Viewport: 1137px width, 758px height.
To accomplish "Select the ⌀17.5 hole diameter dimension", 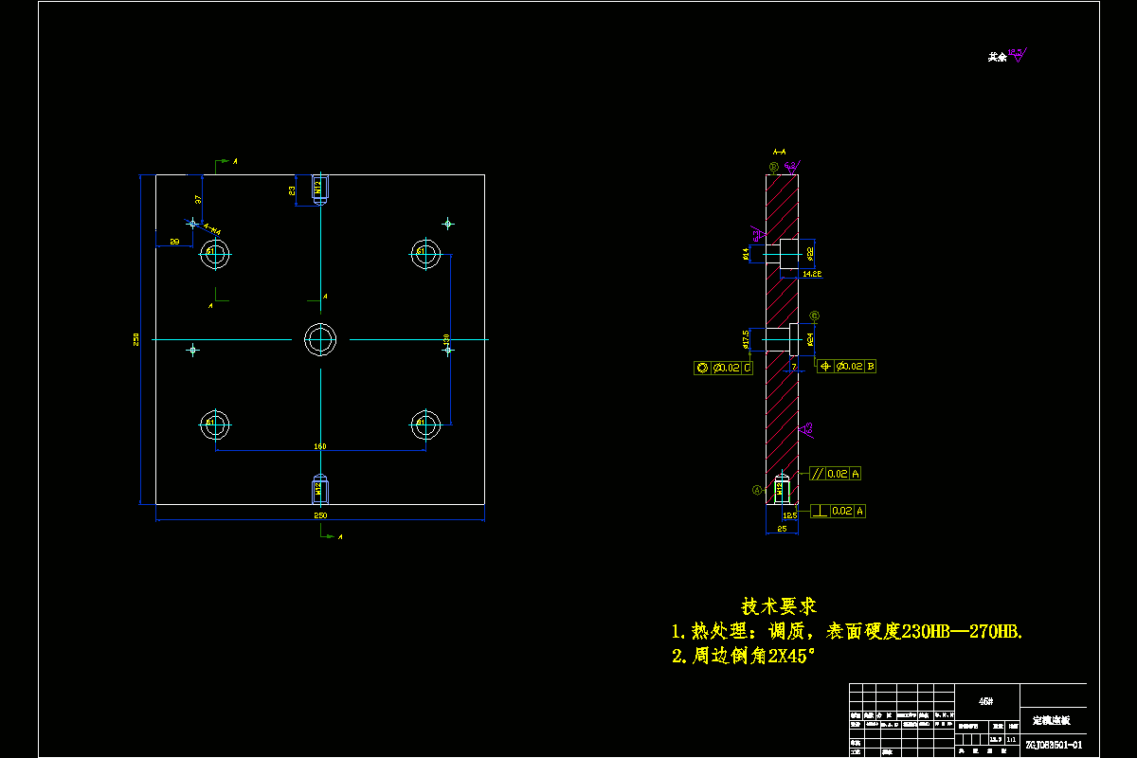I will [746, 339].
